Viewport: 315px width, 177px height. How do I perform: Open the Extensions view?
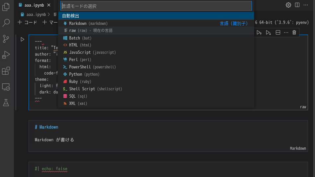[6, 71]
